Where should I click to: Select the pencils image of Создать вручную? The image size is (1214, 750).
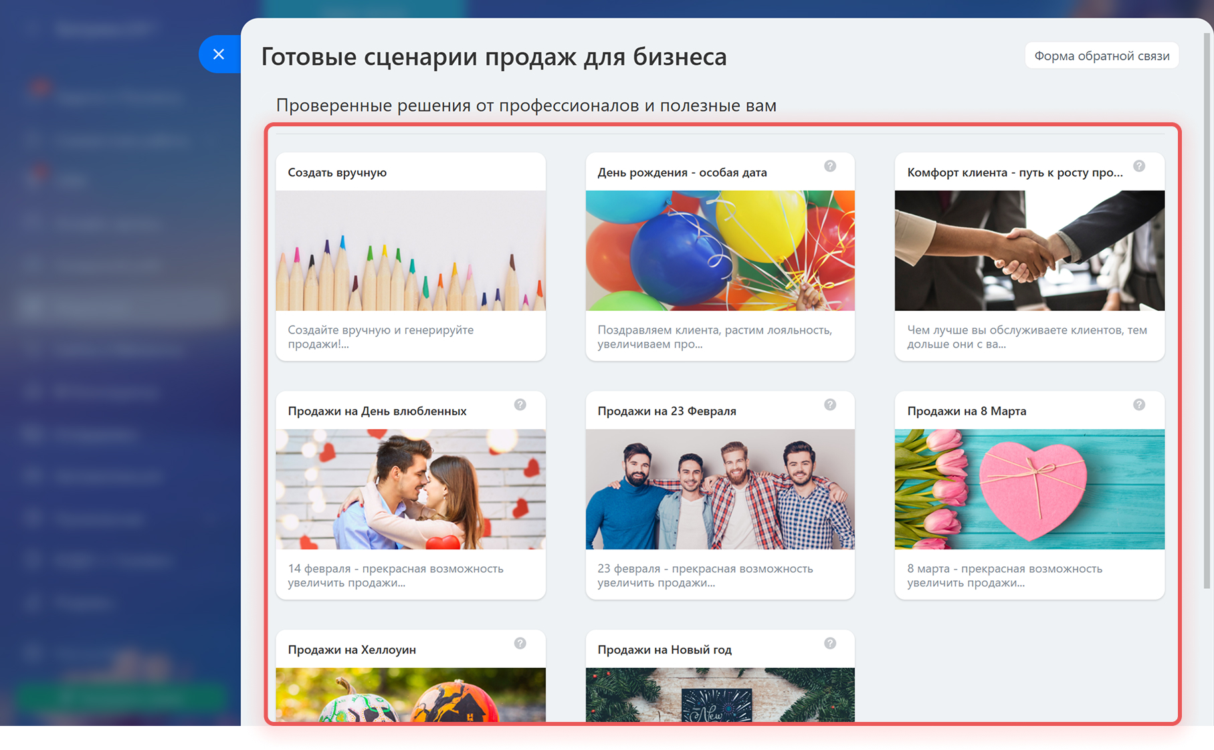click(x=411, y=251)
